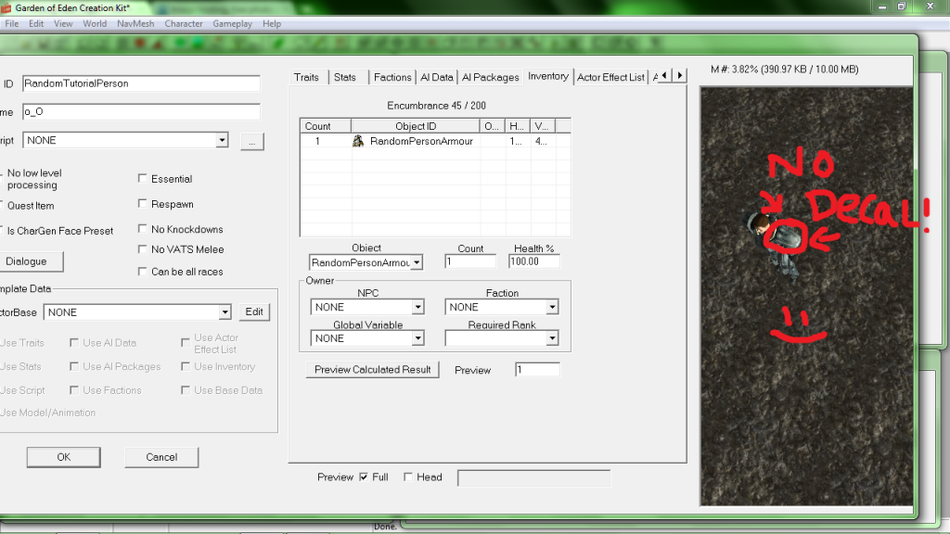Expand the Script dropdown set to NONE

222,140
